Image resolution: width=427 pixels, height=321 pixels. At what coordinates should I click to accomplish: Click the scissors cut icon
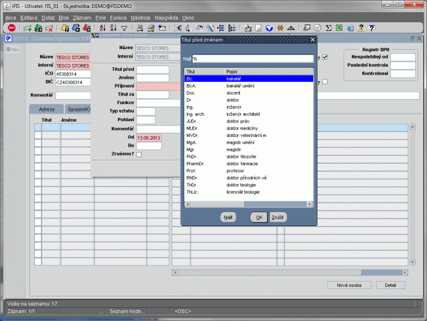pos(178,28)
